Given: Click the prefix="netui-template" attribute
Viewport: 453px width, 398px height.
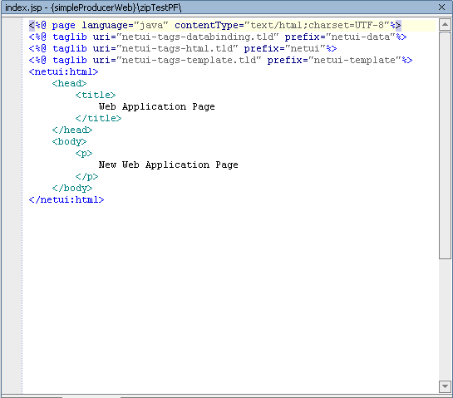Looking at the screenshot, I should click(x=334, y=60).
